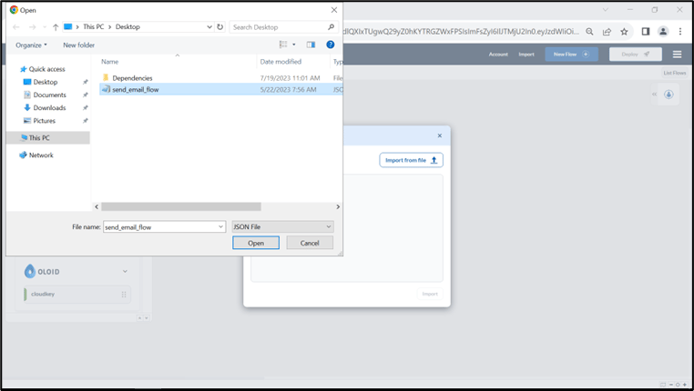
Task: Cancel the Open dialog
Action: [x=310, y=243]
